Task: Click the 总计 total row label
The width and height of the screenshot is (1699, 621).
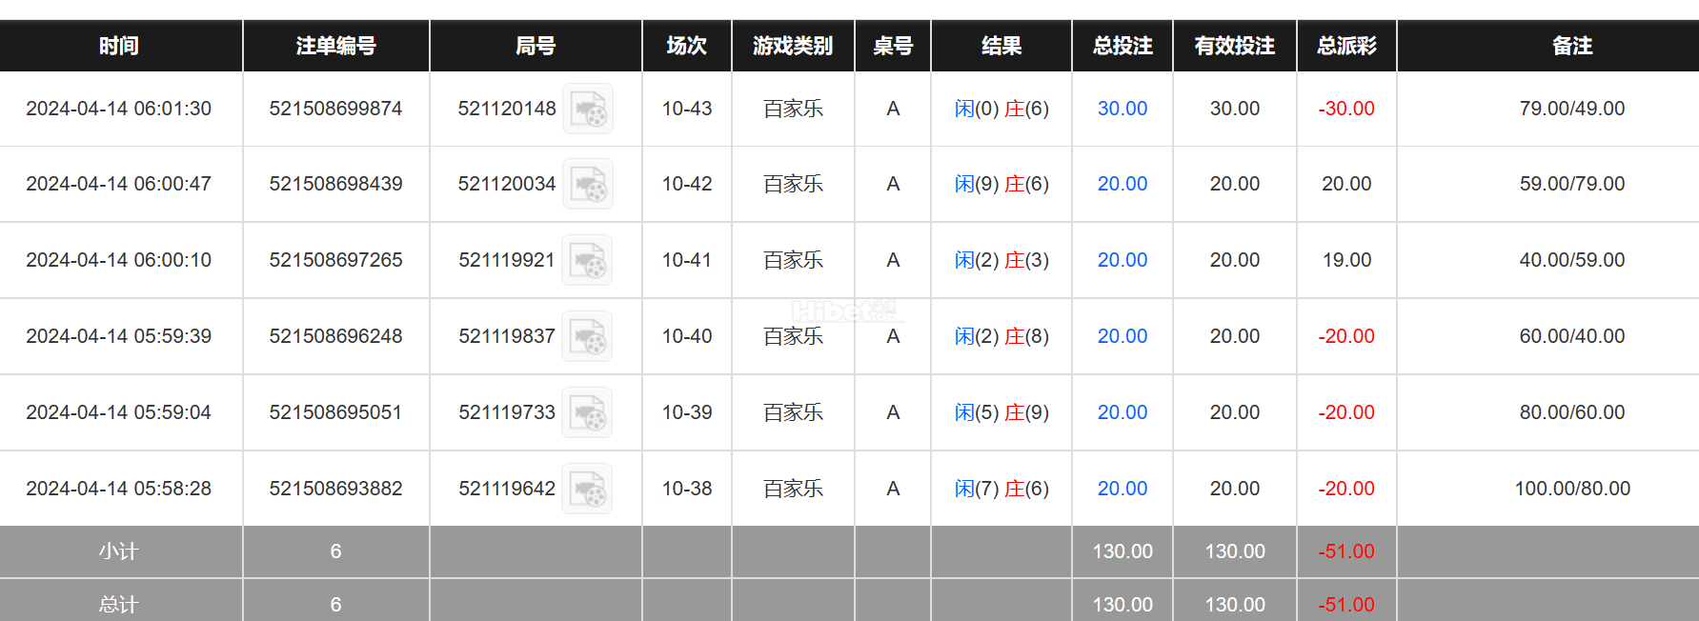Action: 119,605
